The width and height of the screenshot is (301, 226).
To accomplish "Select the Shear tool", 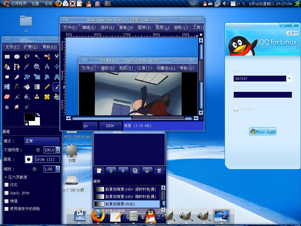I will pos(47,77).
